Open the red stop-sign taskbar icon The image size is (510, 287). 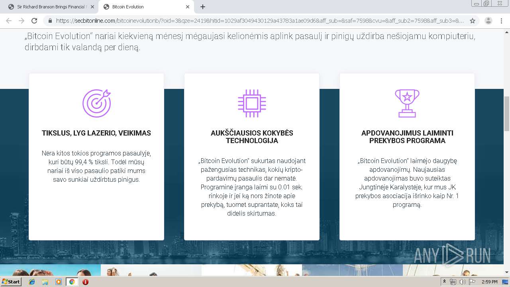coord(85,282)
